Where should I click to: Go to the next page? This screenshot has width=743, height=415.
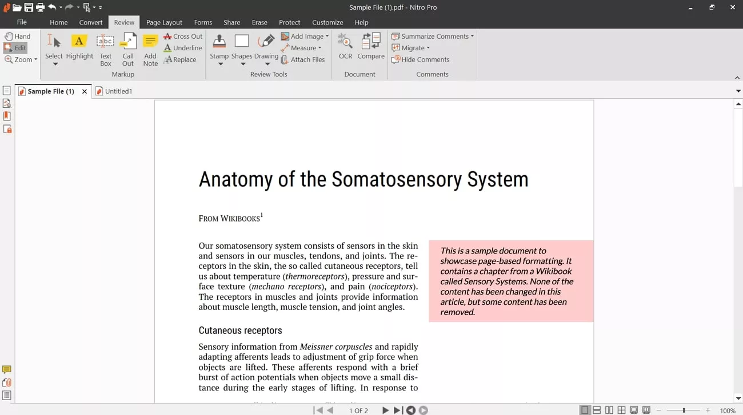[385, 410]
